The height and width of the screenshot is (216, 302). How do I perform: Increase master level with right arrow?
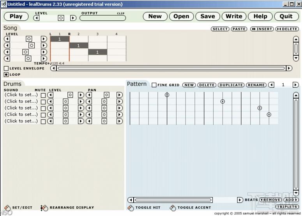point(73,18)
